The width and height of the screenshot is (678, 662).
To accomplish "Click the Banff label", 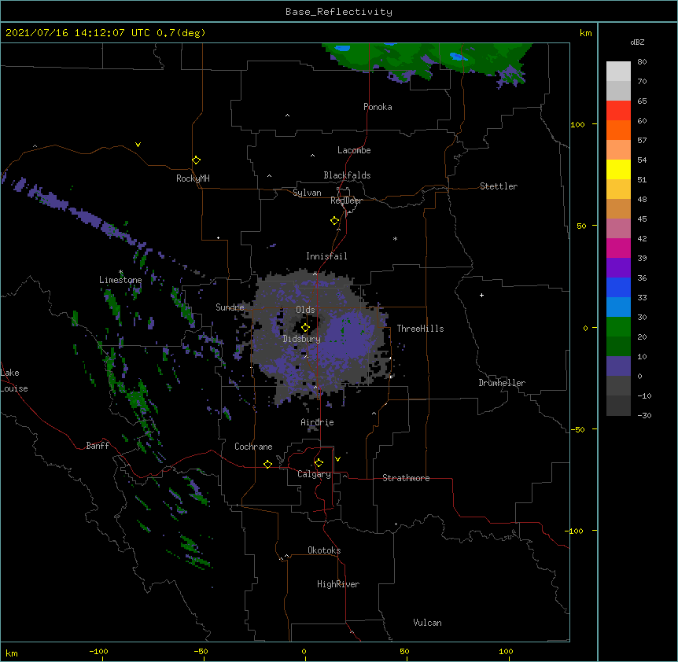I will [x=98, y=446].
